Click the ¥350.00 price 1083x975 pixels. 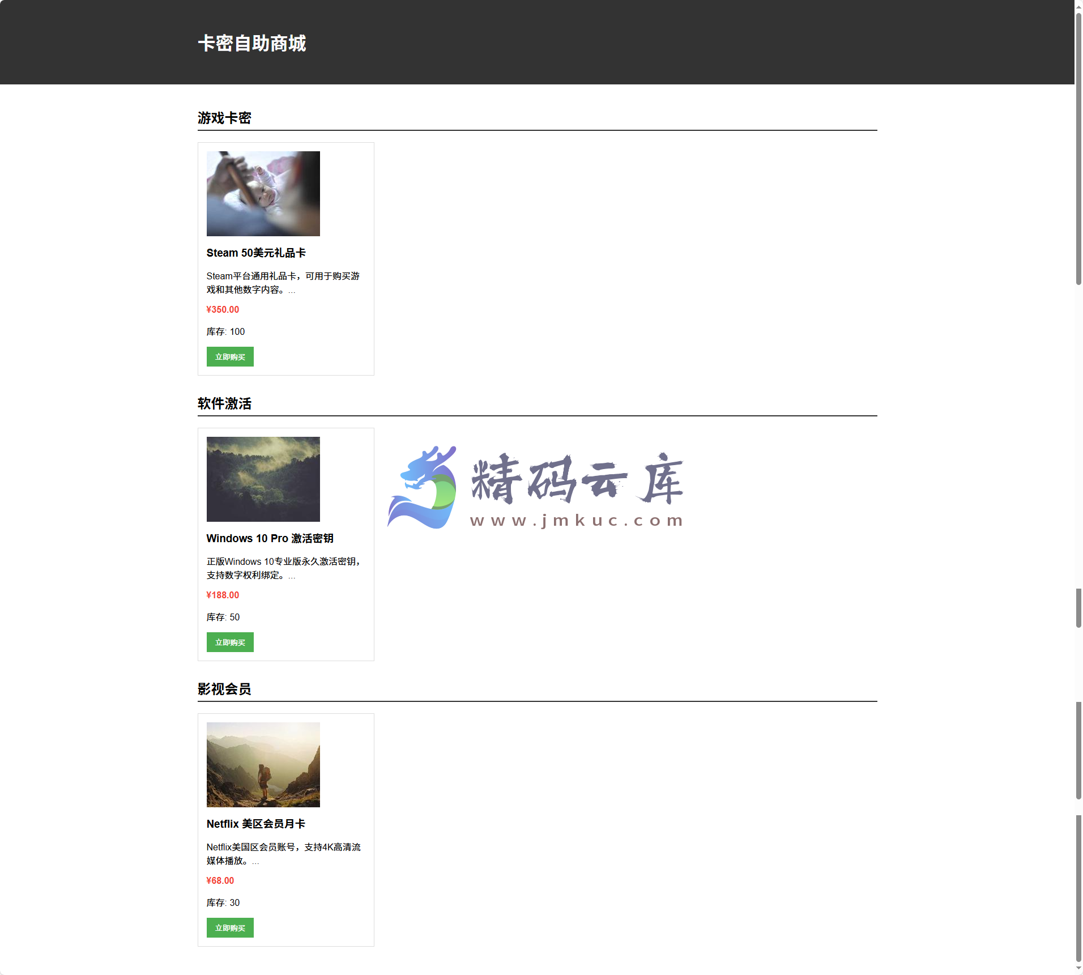223,309
